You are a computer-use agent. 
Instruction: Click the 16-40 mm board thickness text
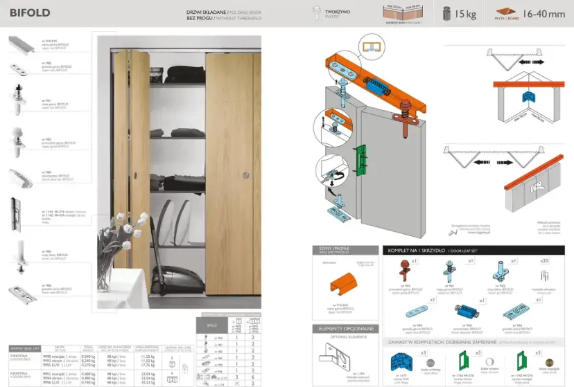(x=544, y=14)
